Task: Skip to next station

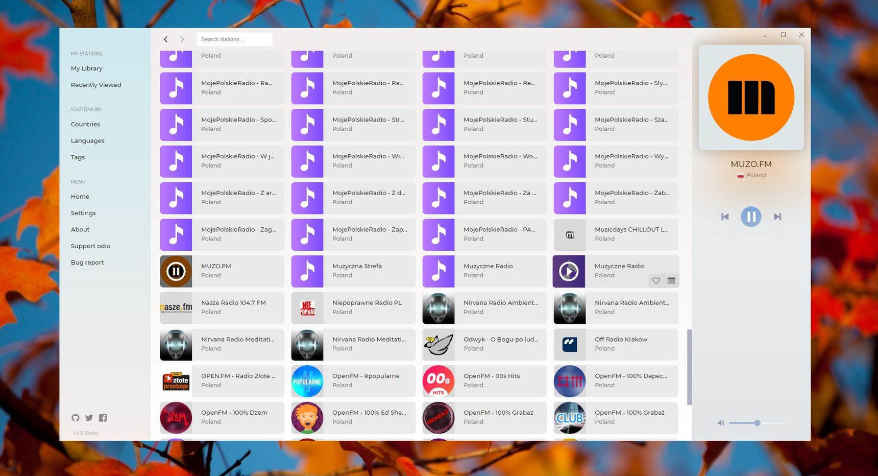Action: tap(777, 217)
